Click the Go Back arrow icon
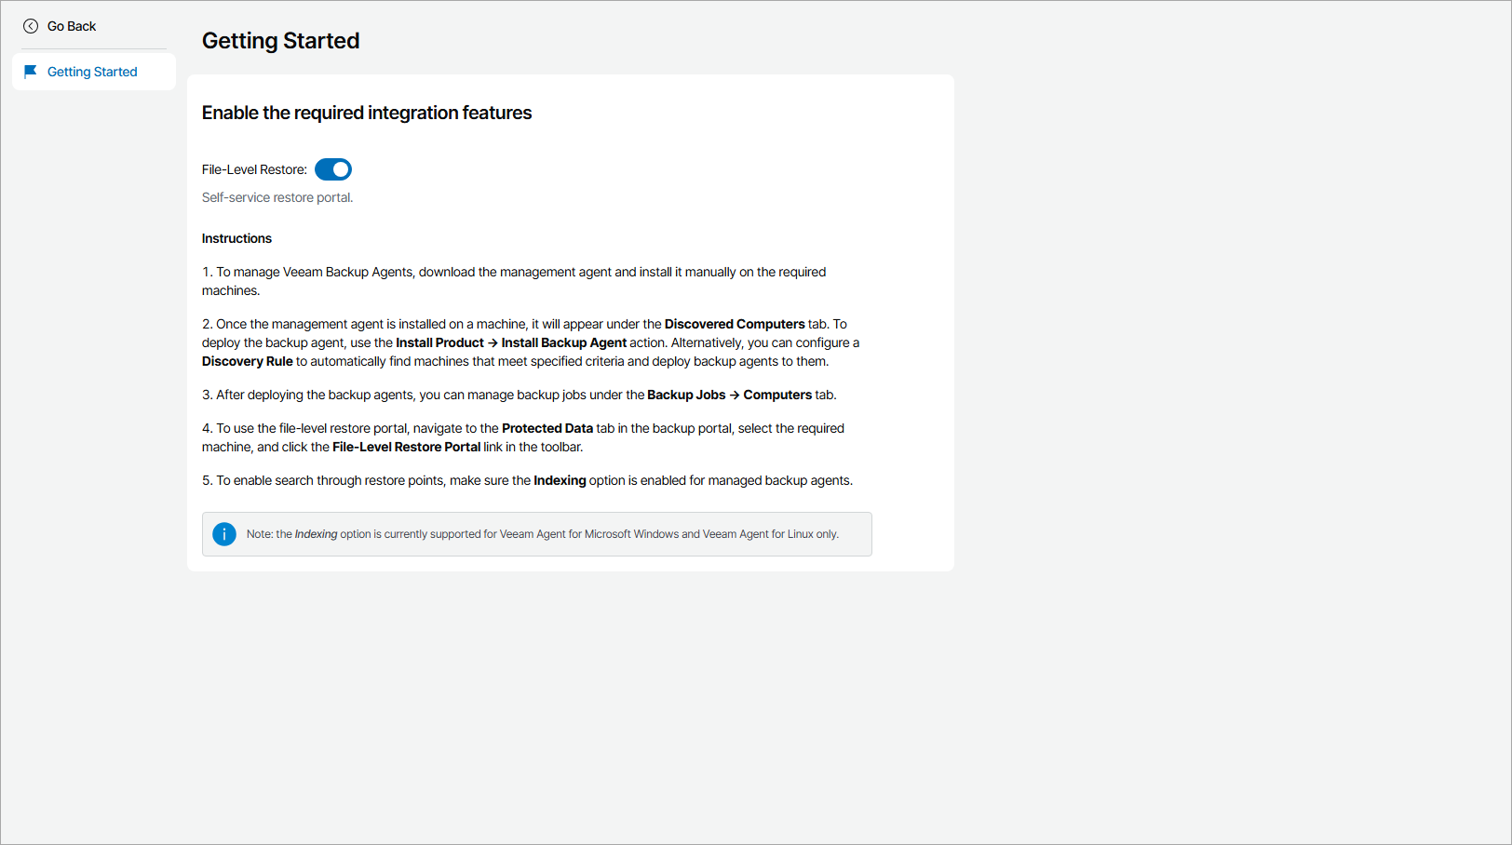This screenshot has width=1512, height=845. pos(31,26)
